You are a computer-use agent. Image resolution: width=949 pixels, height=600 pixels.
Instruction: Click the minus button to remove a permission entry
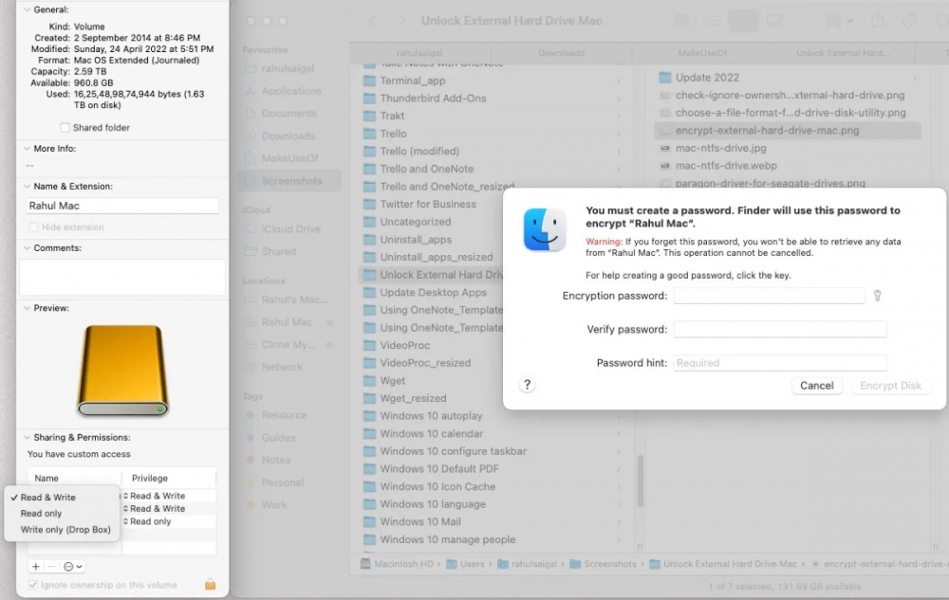(52, 567)
